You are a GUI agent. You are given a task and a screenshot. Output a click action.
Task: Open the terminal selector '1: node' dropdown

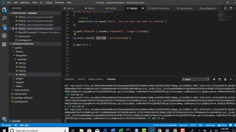coord(196,79)
